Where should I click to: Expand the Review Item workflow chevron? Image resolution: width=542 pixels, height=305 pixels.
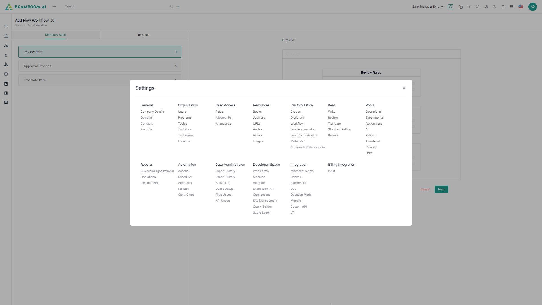[x=176, y=52]
